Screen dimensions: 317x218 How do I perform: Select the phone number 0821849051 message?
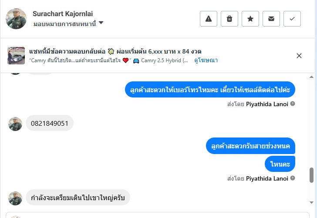click(50, 123)
